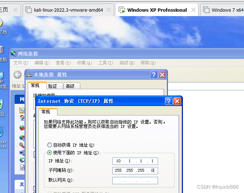Screen dimensions: 244x193
Task: Click the disable network device red-X icon
Action: (22, 138)
